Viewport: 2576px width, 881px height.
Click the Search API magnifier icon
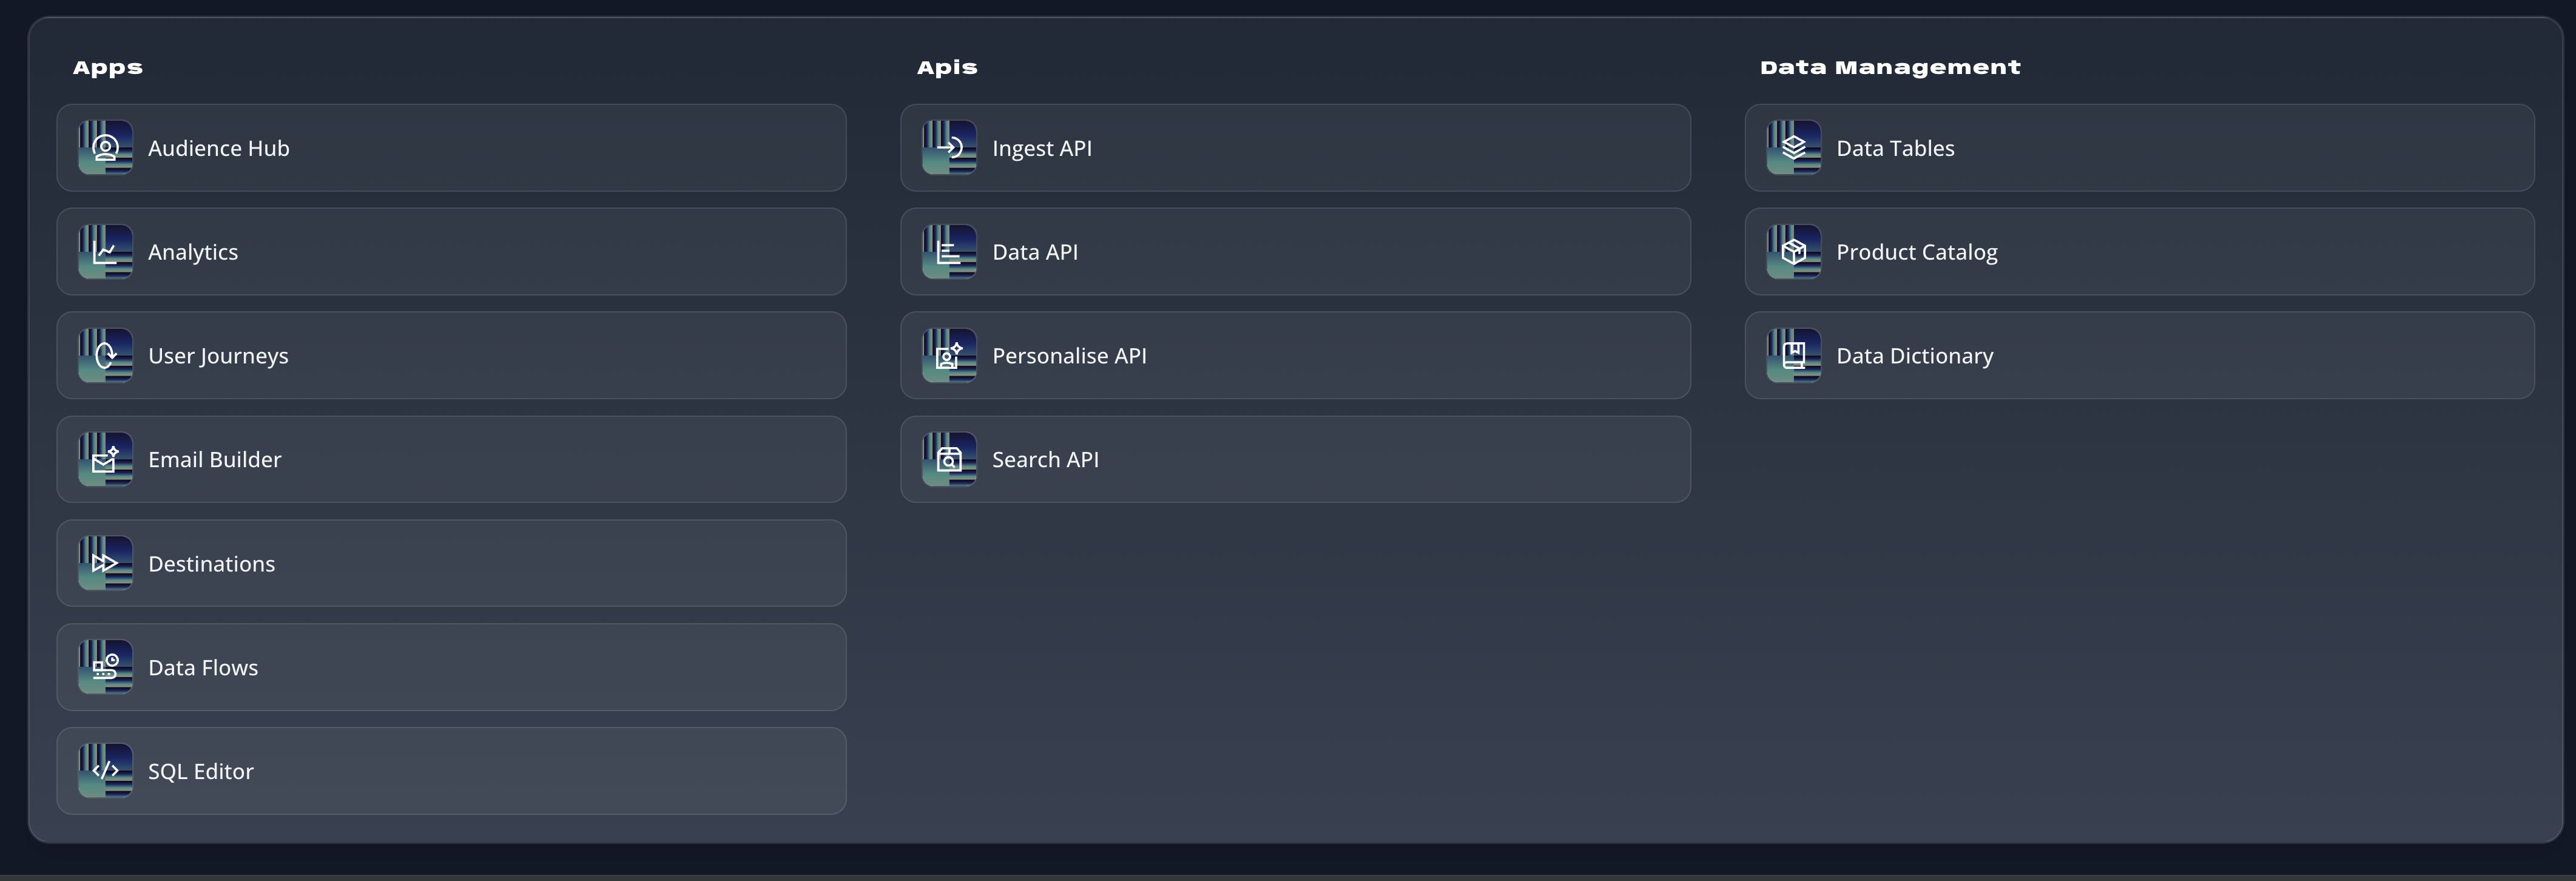coord(949,460)
